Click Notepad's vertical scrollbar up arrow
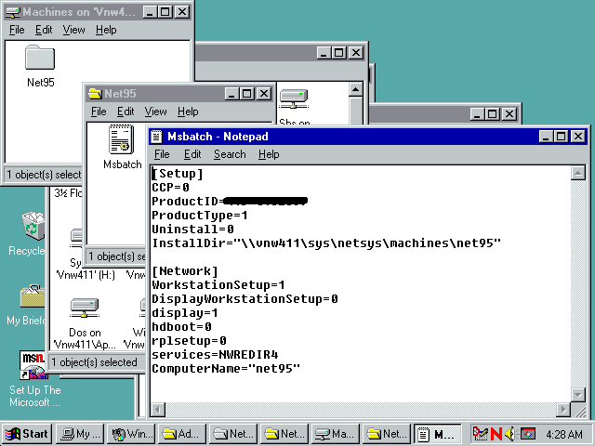Viewport: 595px width, 446px height. pos(578,174)
